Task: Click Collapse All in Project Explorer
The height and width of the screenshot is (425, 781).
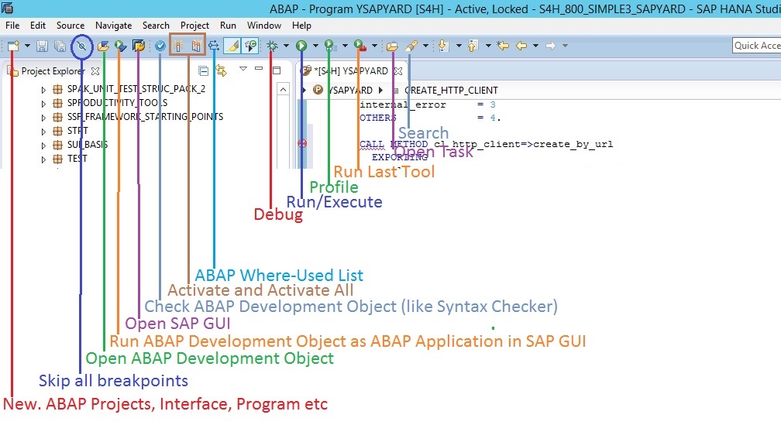Action: (x=203, y=71)
